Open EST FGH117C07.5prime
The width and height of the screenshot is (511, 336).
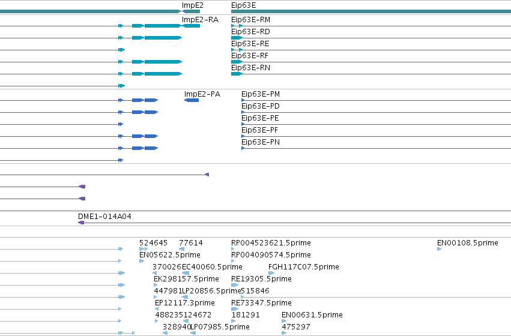click(x=304, y=268)
